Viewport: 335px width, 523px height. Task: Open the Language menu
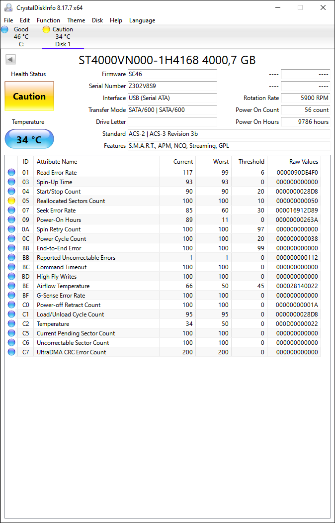pos(142,20)
